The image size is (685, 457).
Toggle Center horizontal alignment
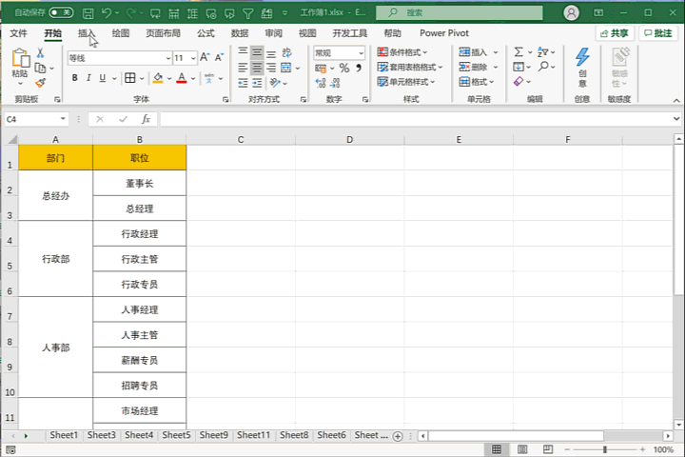click(257, 68)
